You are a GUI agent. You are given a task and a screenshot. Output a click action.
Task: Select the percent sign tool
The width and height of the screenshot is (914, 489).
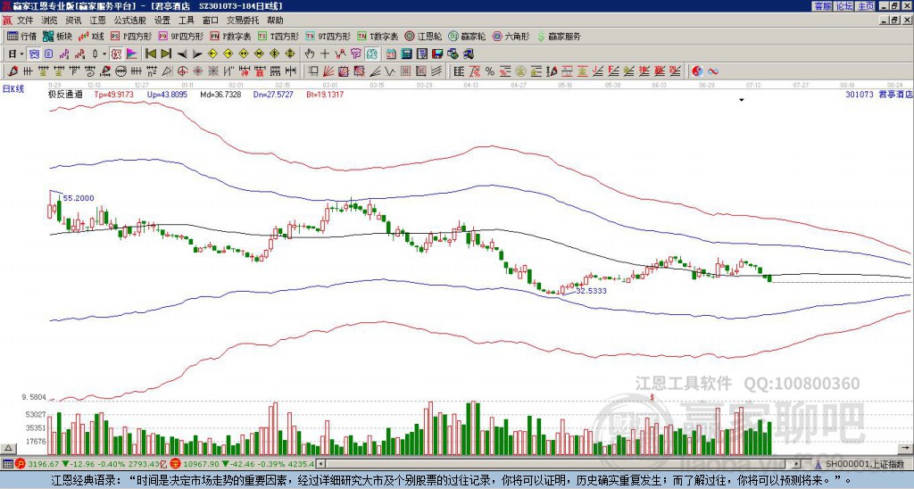coord(490,71)
